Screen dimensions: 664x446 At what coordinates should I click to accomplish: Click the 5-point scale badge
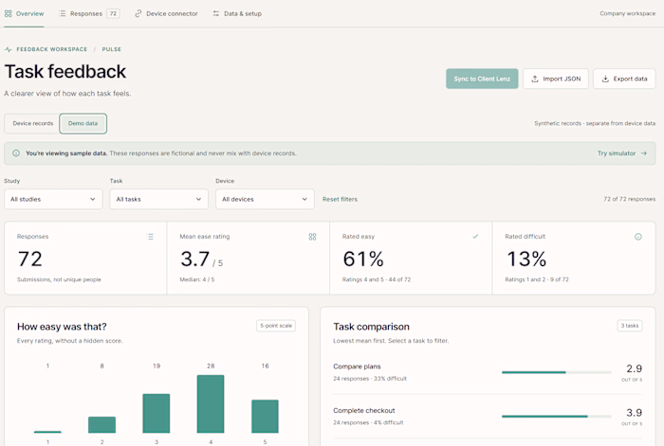[276, 326]
